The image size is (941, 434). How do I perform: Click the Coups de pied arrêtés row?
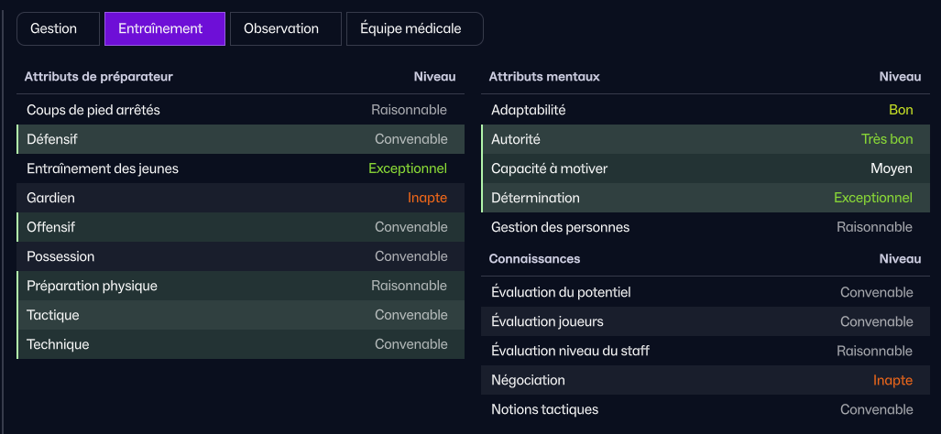240,110
